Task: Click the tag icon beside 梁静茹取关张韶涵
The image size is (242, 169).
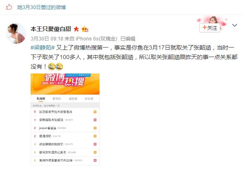Action: 95,120
